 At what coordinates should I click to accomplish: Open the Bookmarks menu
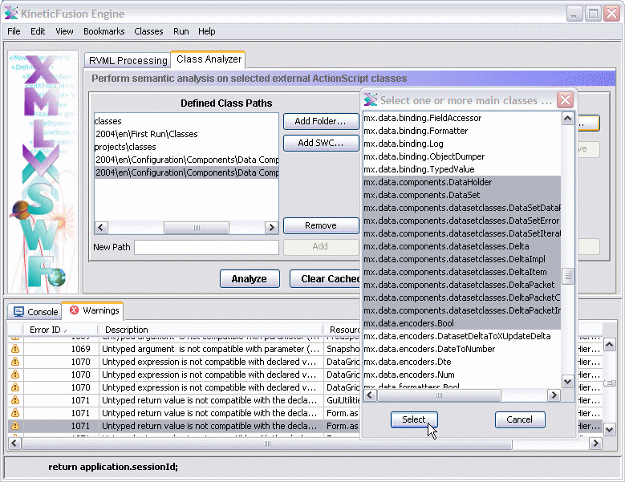[103, 31]
